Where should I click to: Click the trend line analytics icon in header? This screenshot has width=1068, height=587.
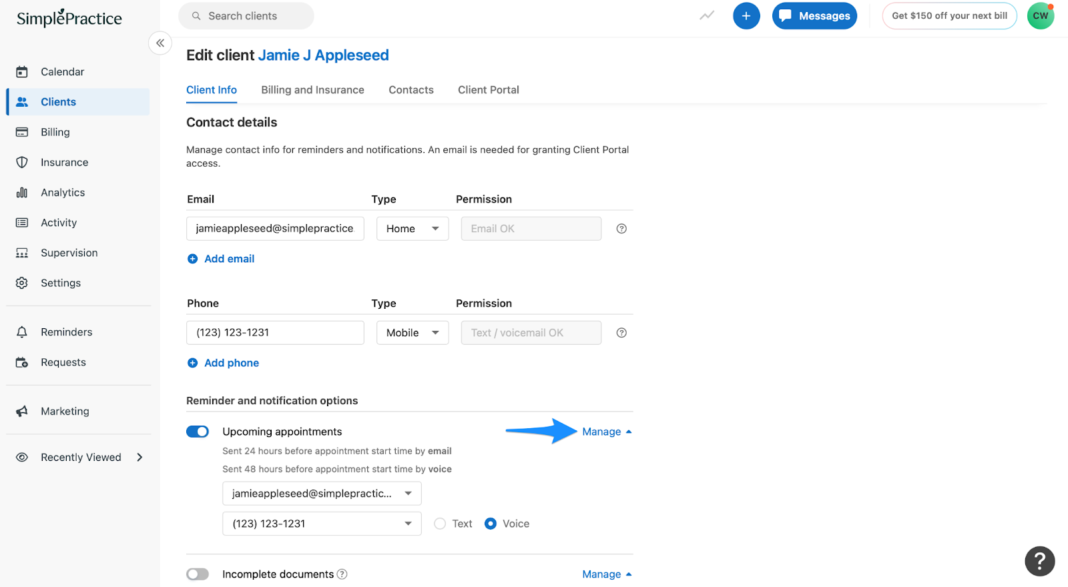click(707, 15)
